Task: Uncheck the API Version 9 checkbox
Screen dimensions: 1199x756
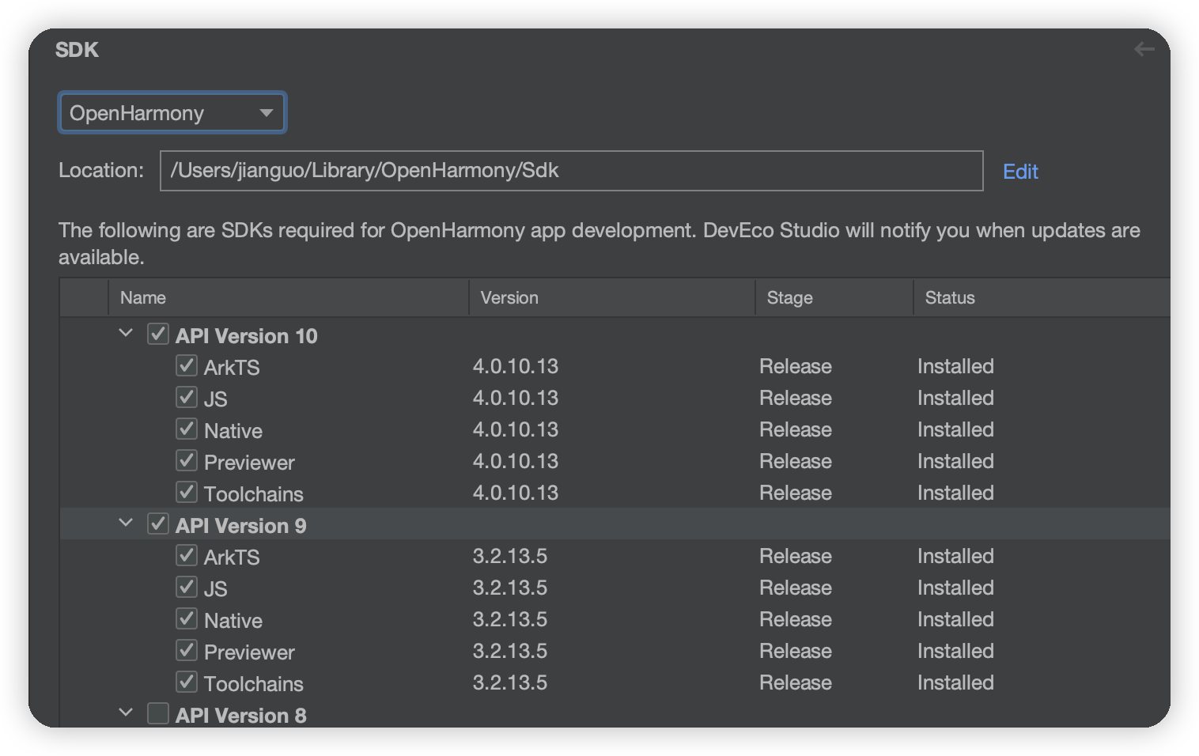Action: tap(158, 524)
